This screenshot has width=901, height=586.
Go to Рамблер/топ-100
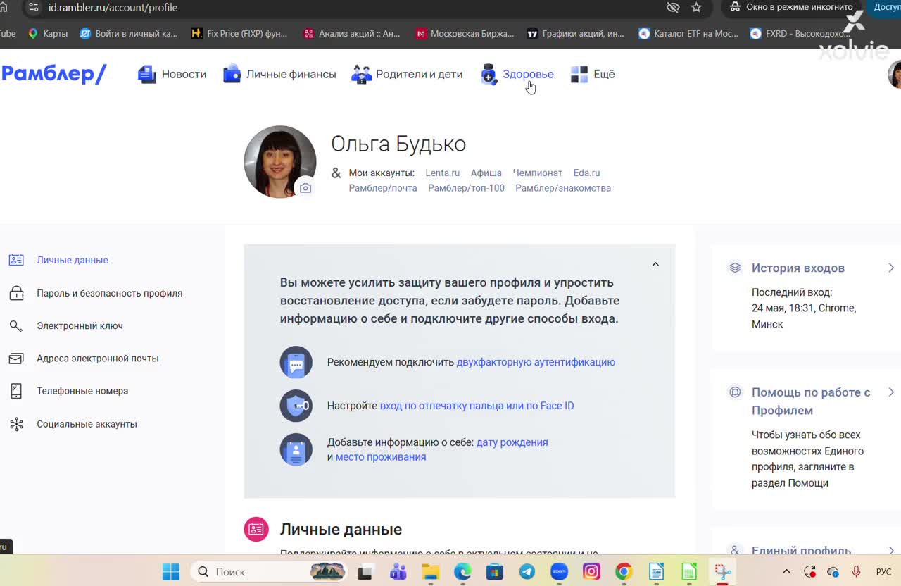click(x=466, y=188)
